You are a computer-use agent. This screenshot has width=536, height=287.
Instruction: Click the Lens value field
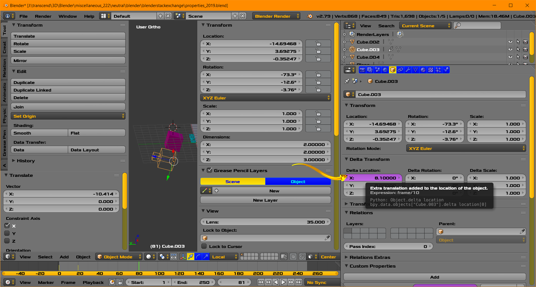coord(265,222)
